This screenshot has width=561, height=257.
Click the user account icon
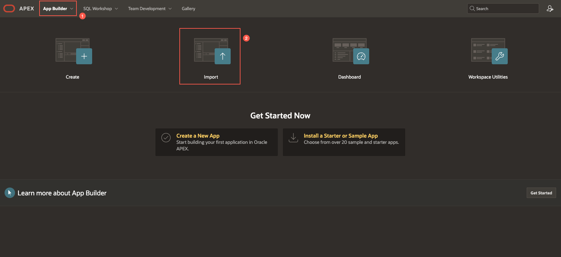tap(550, 8)
